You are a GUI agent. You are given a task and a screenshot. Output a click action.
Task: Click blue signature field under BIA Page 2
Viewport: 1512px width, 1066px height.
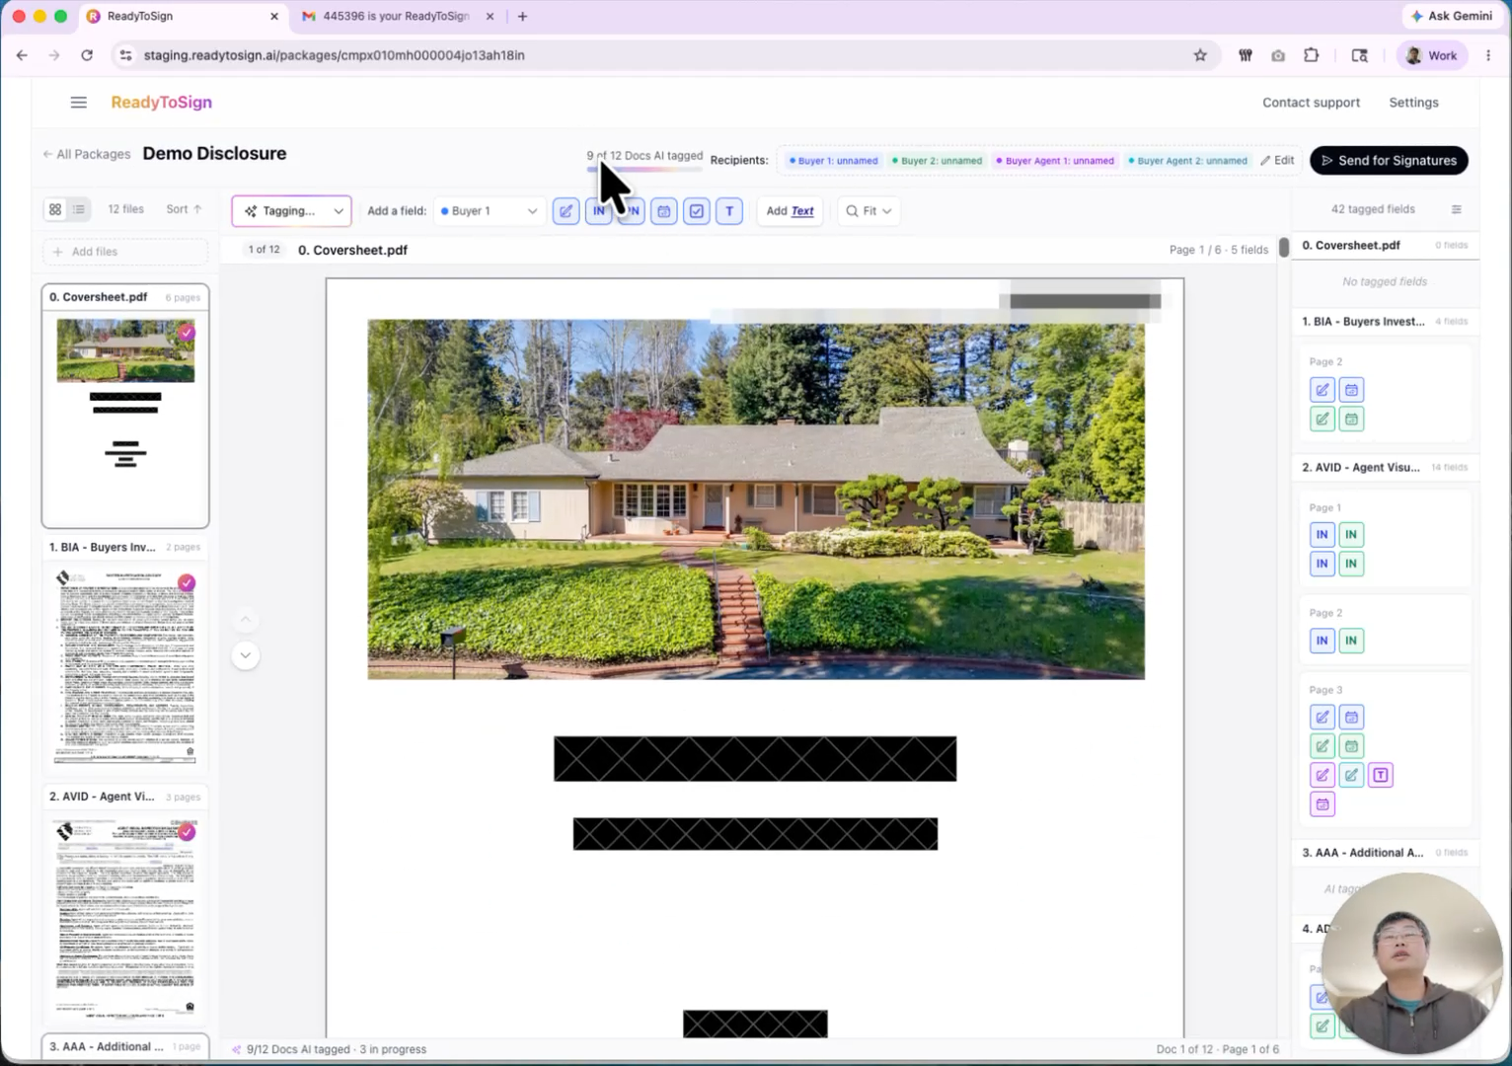(x=1323, y=390)
